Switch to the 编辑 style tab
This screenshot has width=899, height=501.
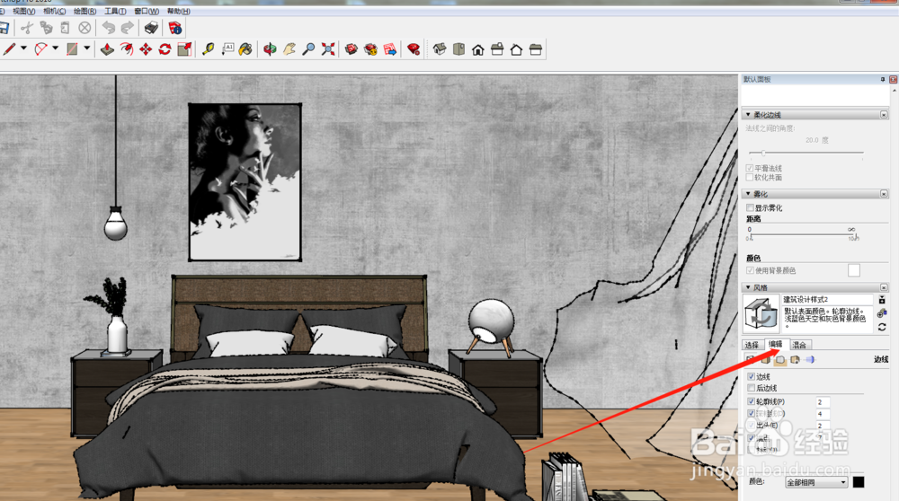[x=776, y=344]
